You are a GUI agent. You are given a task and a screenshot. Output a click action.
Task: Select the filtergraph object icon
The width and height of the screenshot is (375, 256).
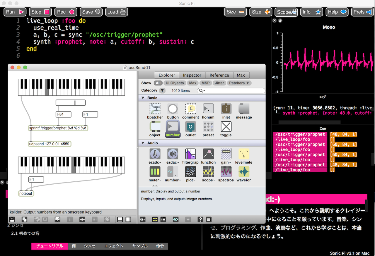click(190, 154)
